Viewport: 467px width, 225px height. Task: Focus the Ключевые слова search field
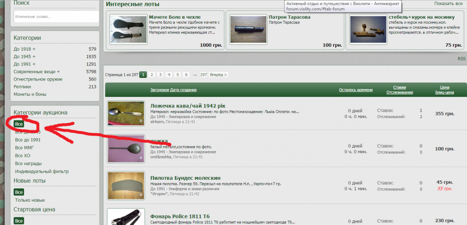[x=56, y=16]
